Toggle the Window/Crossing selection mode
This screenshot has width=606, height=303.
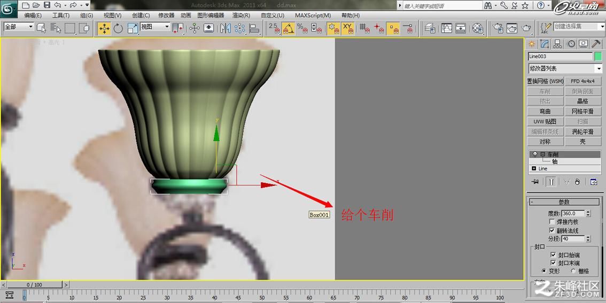(x=84, y=28)
